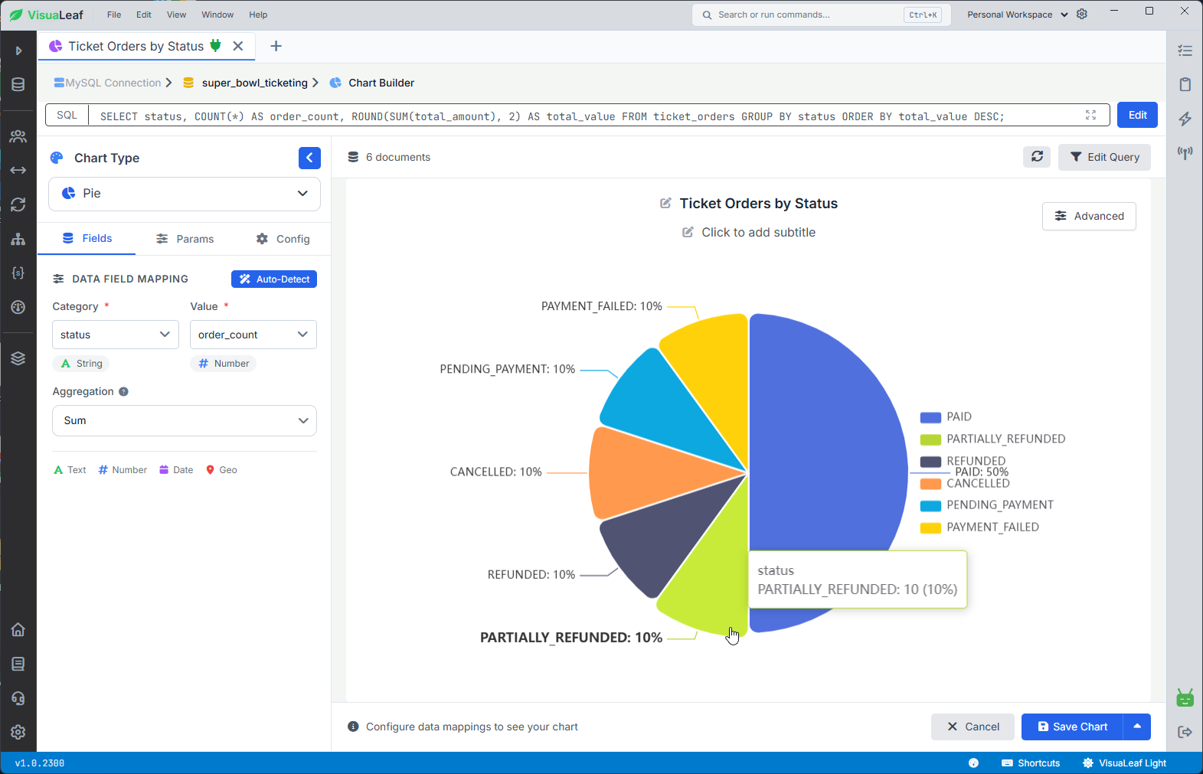Toggle PAYMENT_FAILED legend entry
This screenshot has width=1203, height=774.
click(x=979, y=527)
